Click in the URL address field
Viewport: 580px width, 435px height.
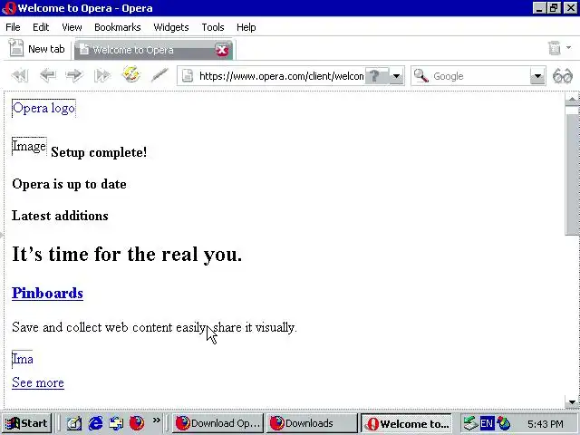coord(281,76)
